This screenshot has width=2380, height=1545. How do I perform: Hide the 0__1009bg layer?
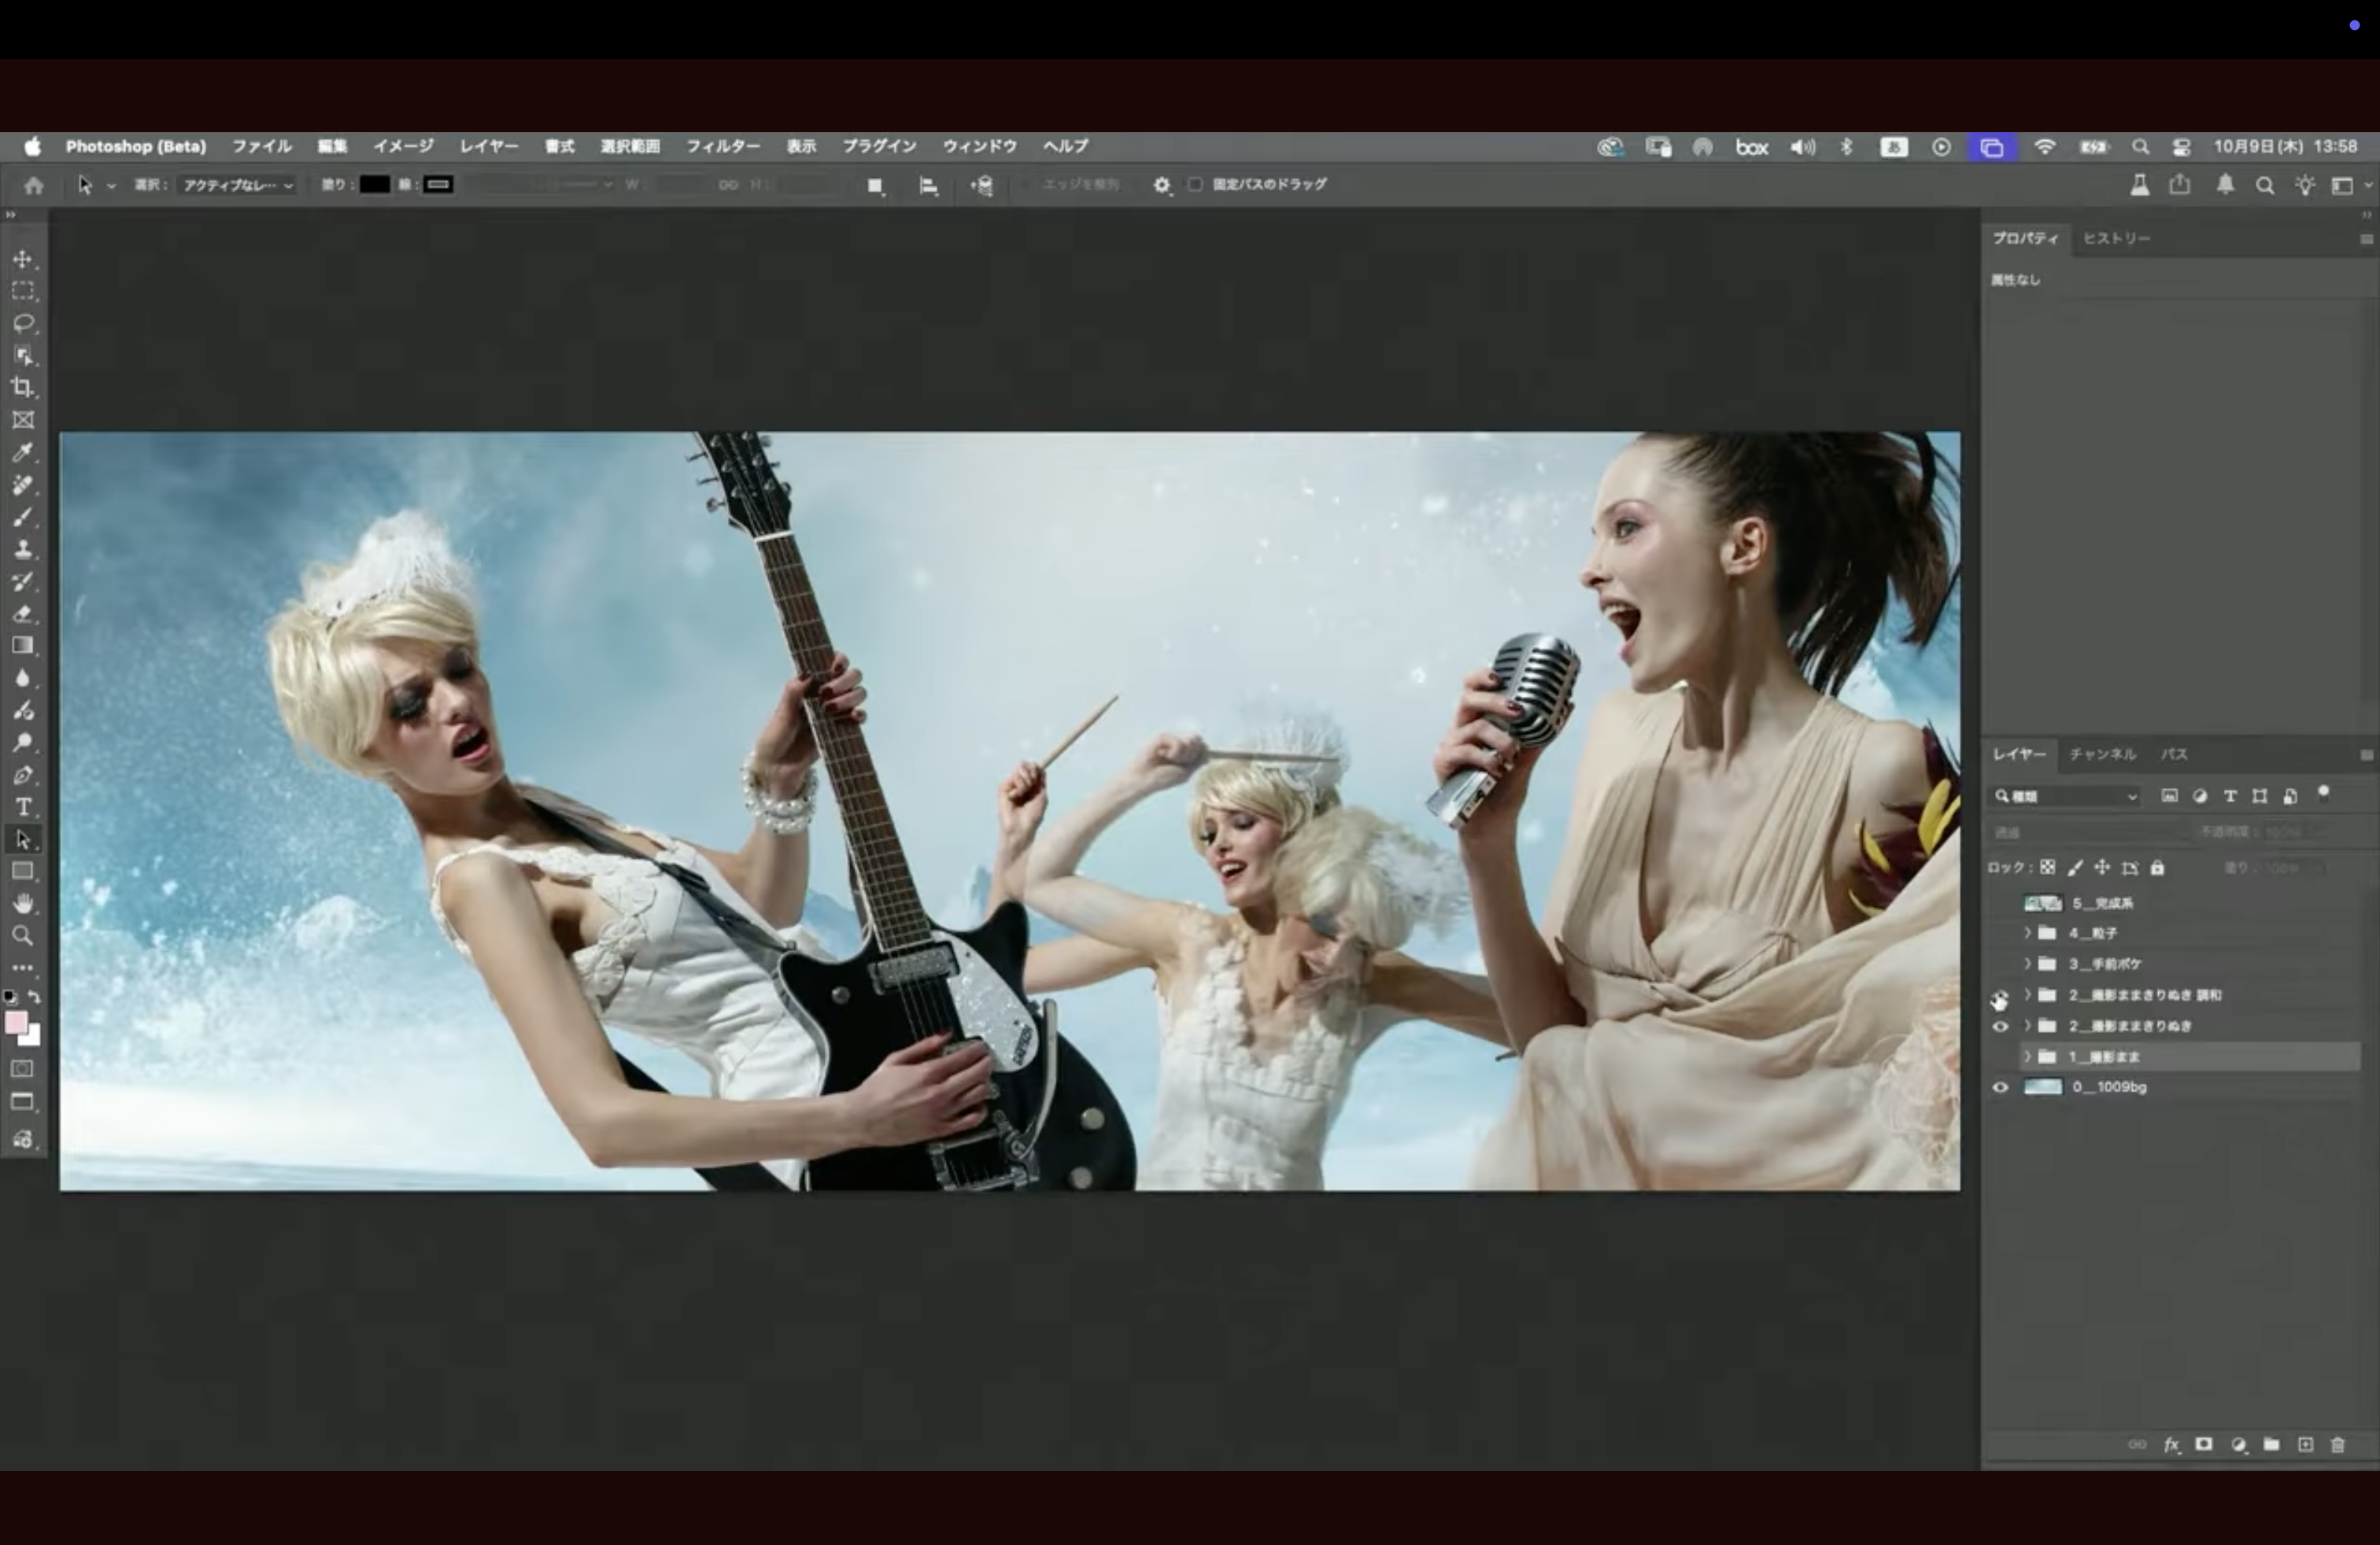pyautogui.click(x=2000, y=1087)
